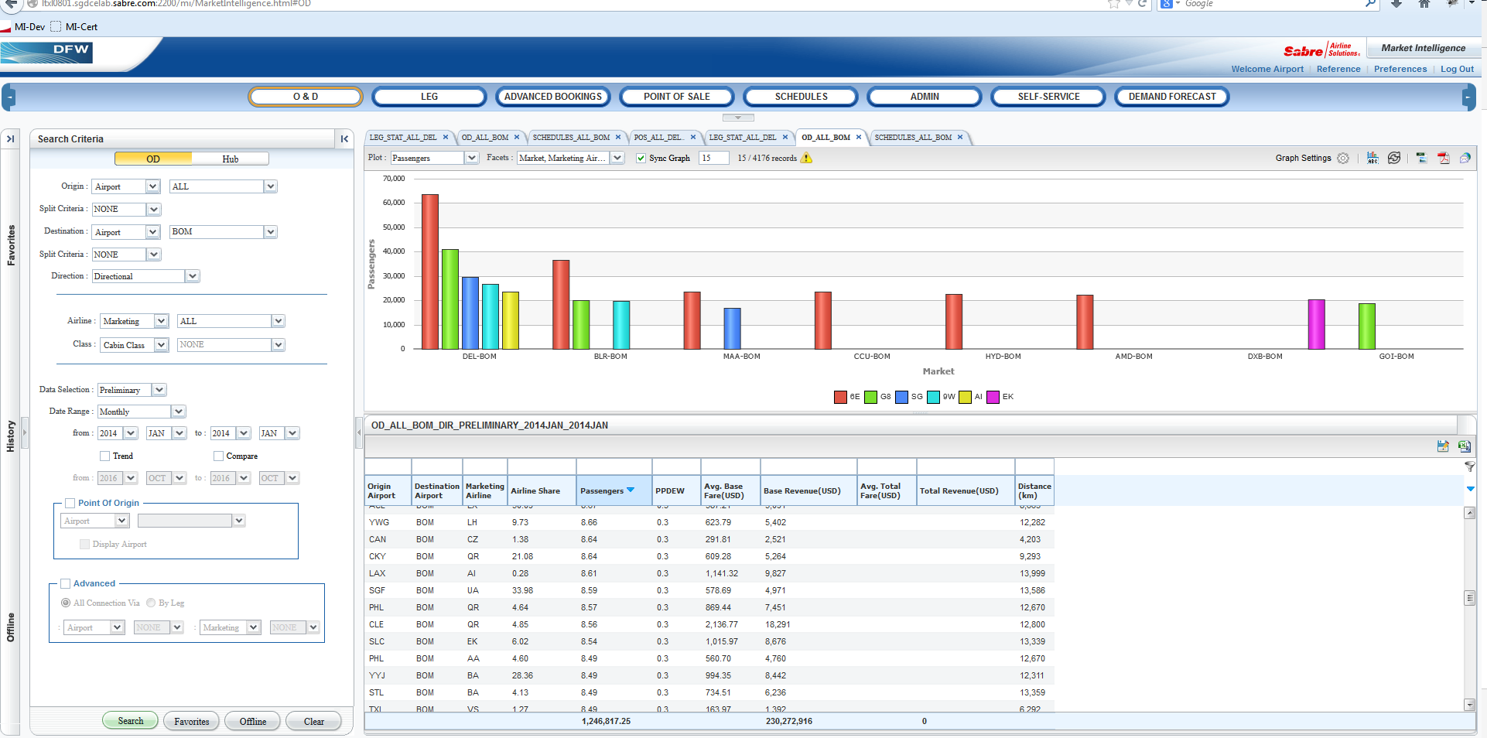Enable the Trend checkbox
1487x738 pixels.
point(105,456)
